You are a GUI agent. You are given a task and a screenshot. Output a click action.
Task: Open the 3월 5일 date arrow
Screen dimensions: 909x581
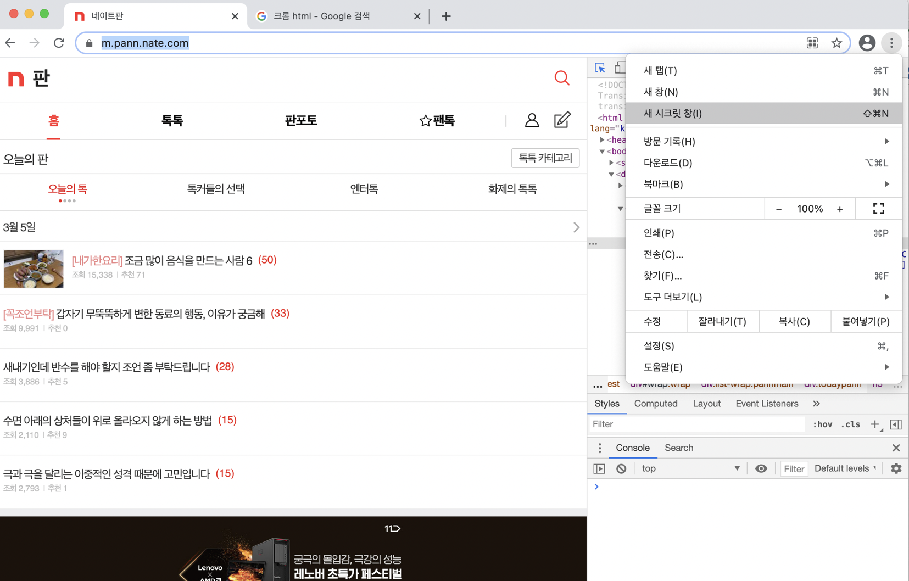point(576,227)
